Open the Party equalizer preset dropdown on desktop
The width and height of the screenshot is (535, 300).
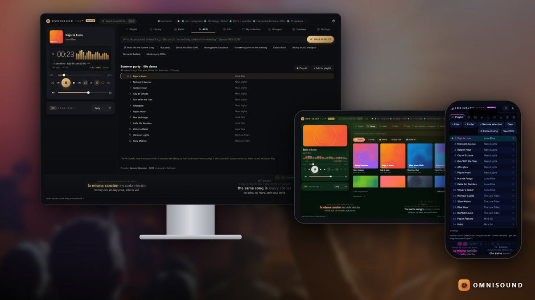(102, 108)
